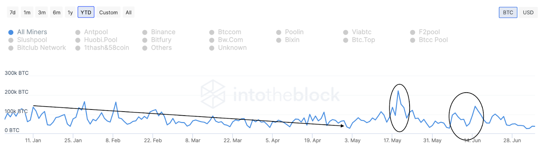Show the Huobi.Pool series
Viewport: 542px width, 151px height.
click(78, 40)
